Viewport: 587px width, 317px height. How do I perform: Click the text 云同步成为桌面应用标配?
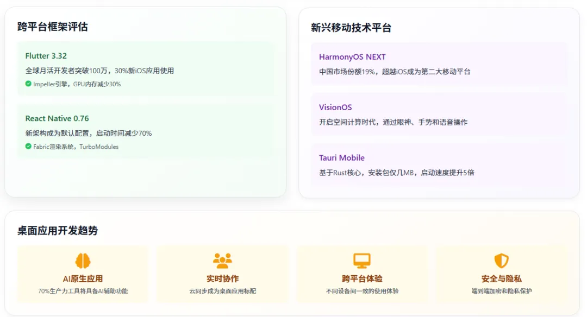(222, 291)
